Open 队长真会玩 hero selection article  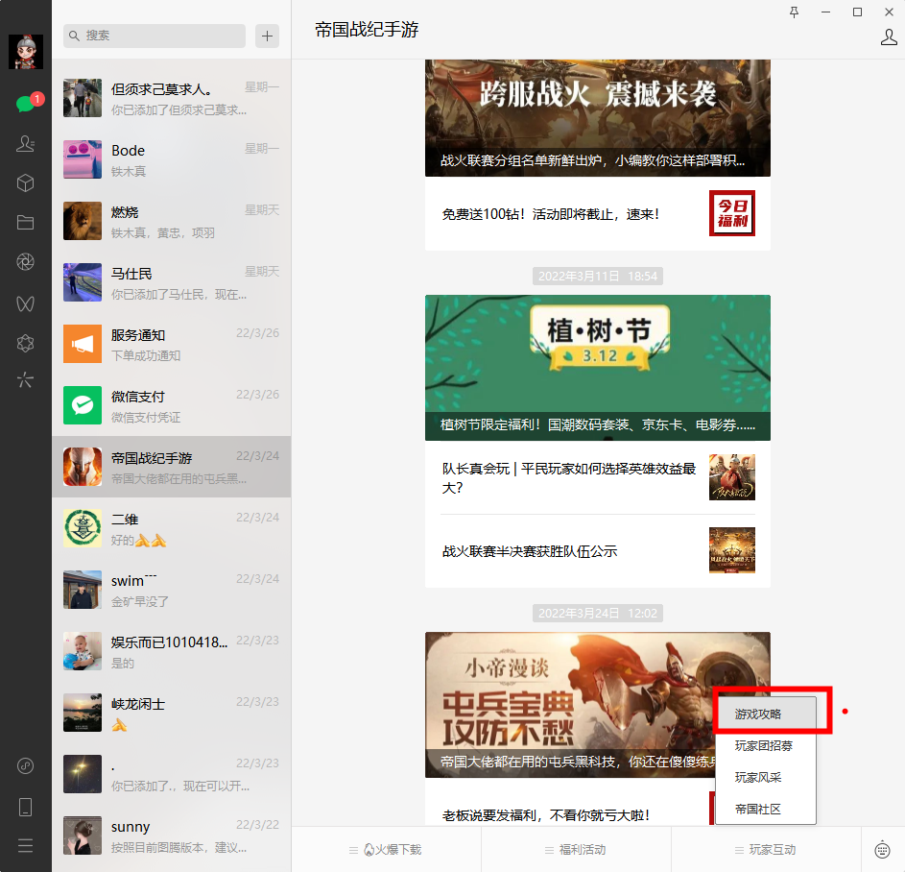click(x=597, y=477)
